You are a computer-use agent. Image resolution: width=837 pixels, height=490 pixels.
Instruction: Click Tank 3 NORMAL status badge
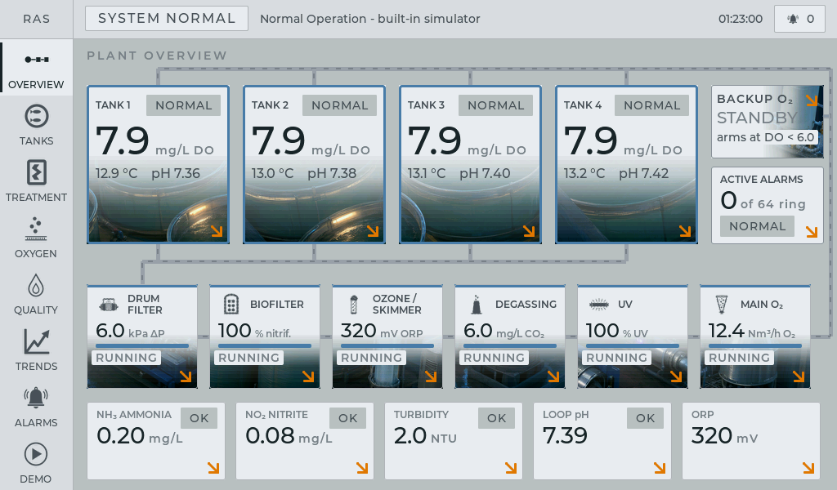coord(496,105)
